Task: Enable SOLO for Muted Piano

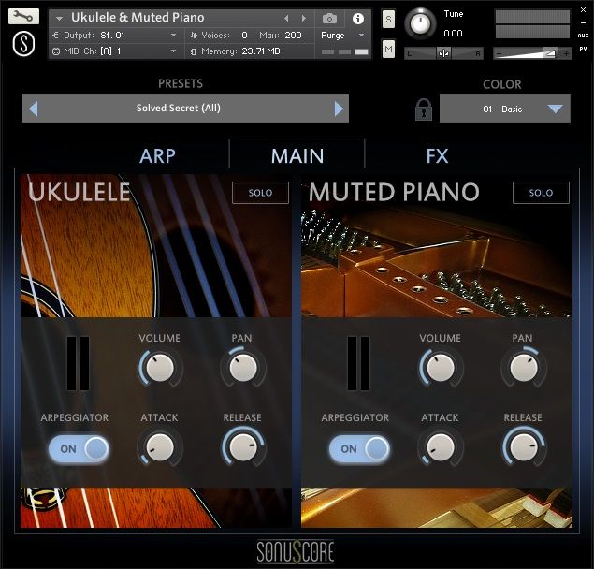Action: click(x=541, y=193)
